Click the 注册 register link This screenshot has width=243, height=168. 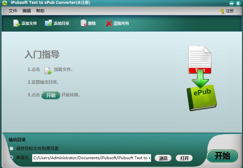click(x=229, y=11)
